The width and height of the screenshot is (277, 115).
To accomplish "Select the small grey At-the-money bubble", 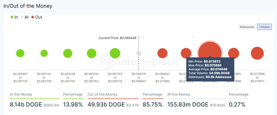I will tap(139, 53).
